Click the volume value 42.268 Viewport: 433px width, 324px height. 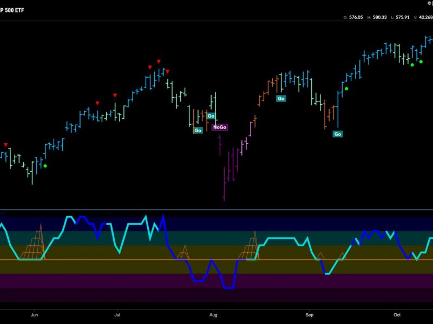point(426,17)
